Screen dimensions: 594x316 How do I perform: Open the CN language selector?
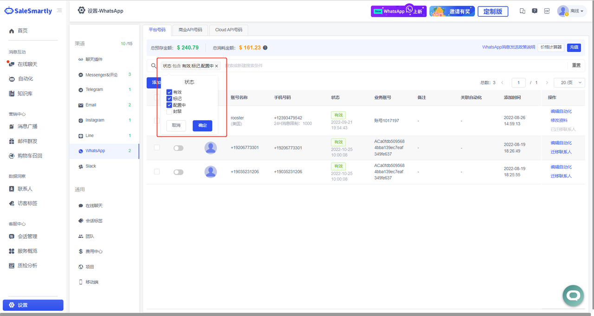tap(547, 11)
